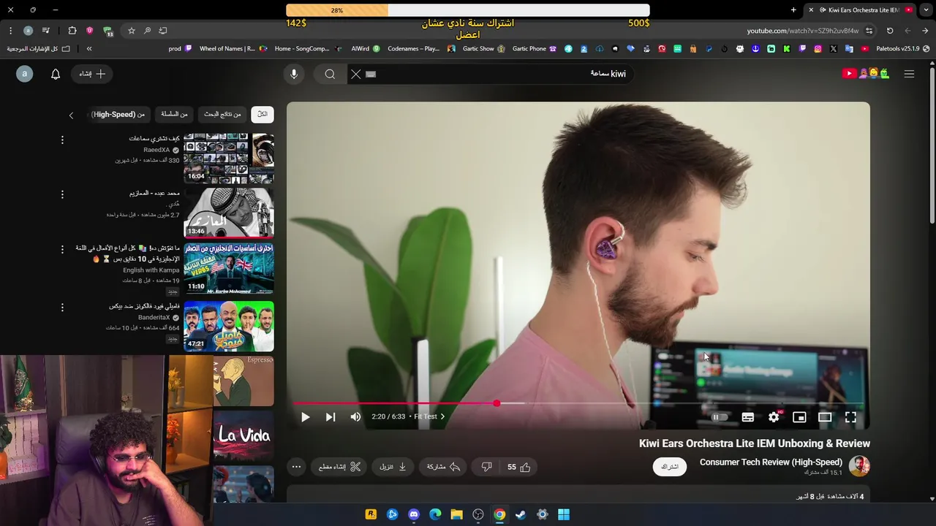Open the Chrome three-dot menu
Image resolution: width=936 pixels, height=526 pixels.
click(x=10, y=31)
